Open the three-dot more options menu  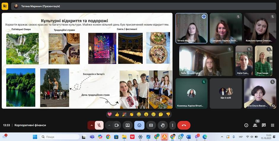coord(172,125)
